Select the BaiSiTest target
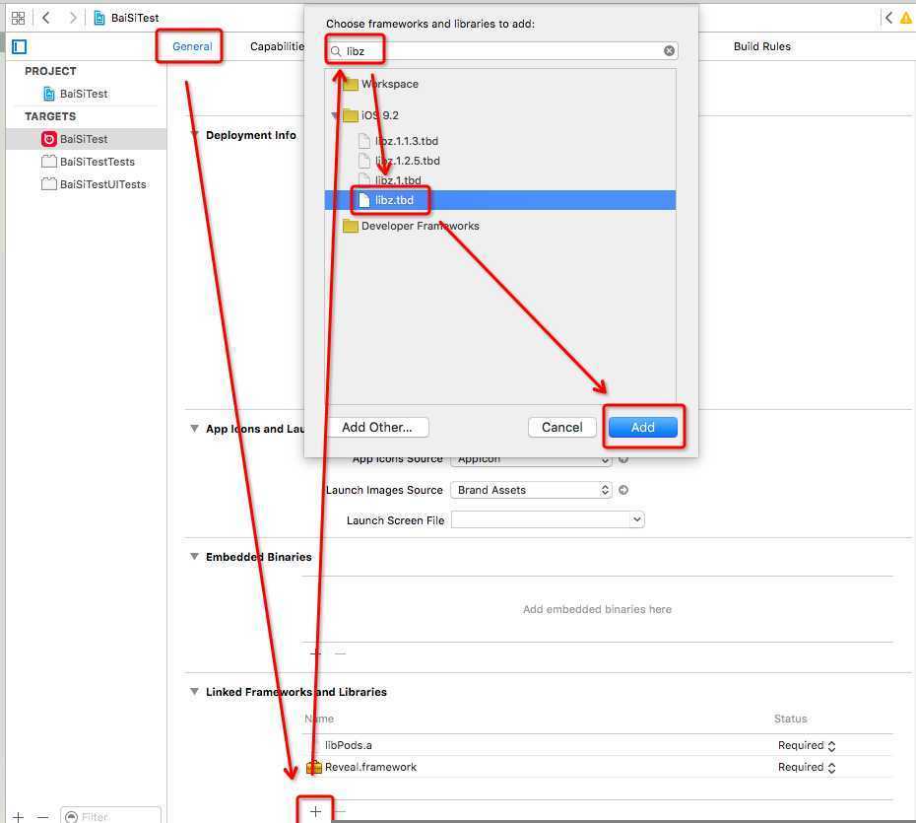 pos(84,139)
